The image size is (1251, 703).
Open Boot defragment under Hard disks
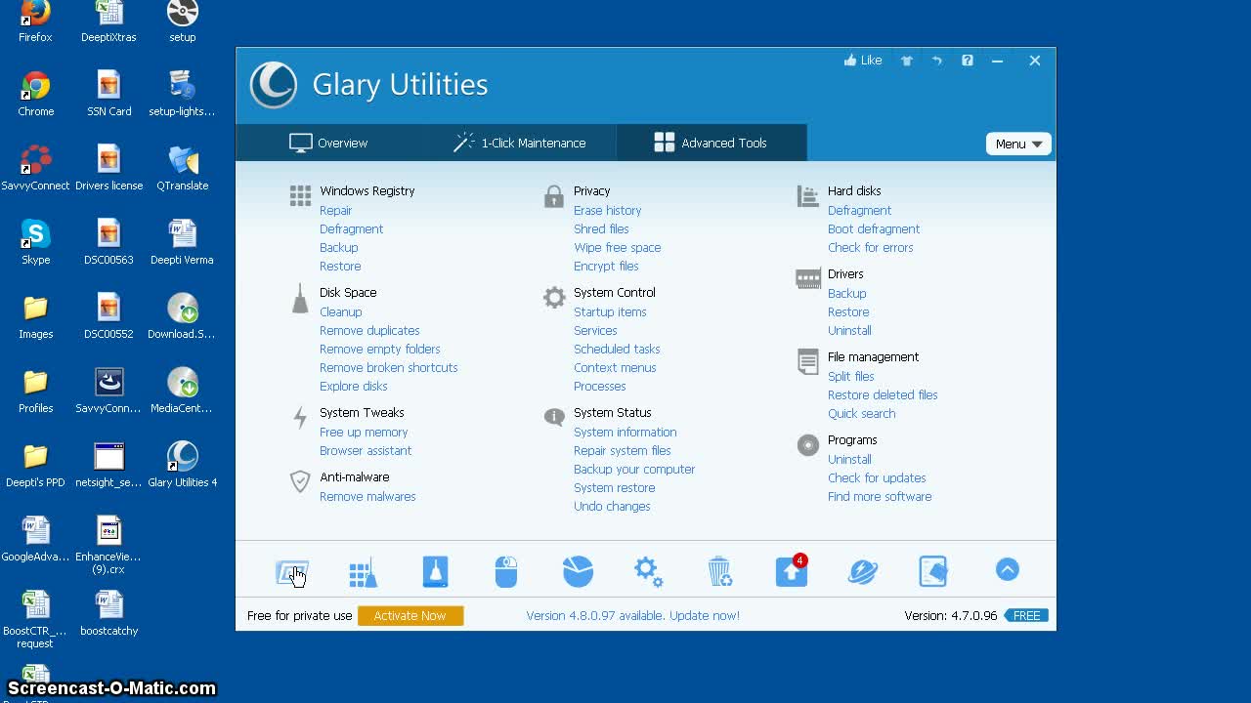pos(874,229)
